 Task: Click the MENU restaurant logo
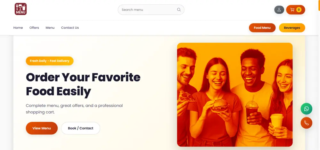(20, 9)
